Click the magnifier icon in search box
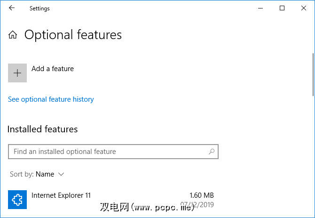The image size is (315, 218). click(212, 152)
